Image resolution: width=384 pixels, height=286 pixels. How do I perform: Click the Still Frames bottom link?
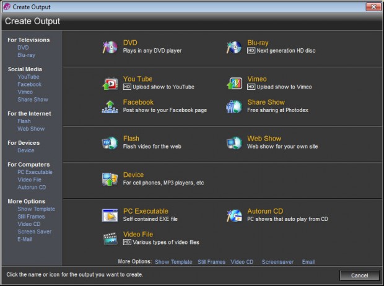click(211, 262)
